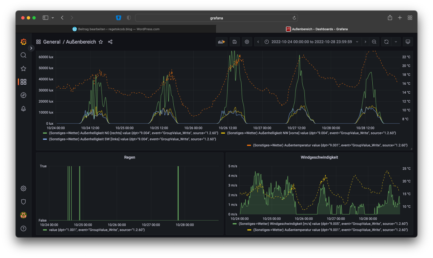
Task: Open Help question mark icon
Action: pos(23,228)
